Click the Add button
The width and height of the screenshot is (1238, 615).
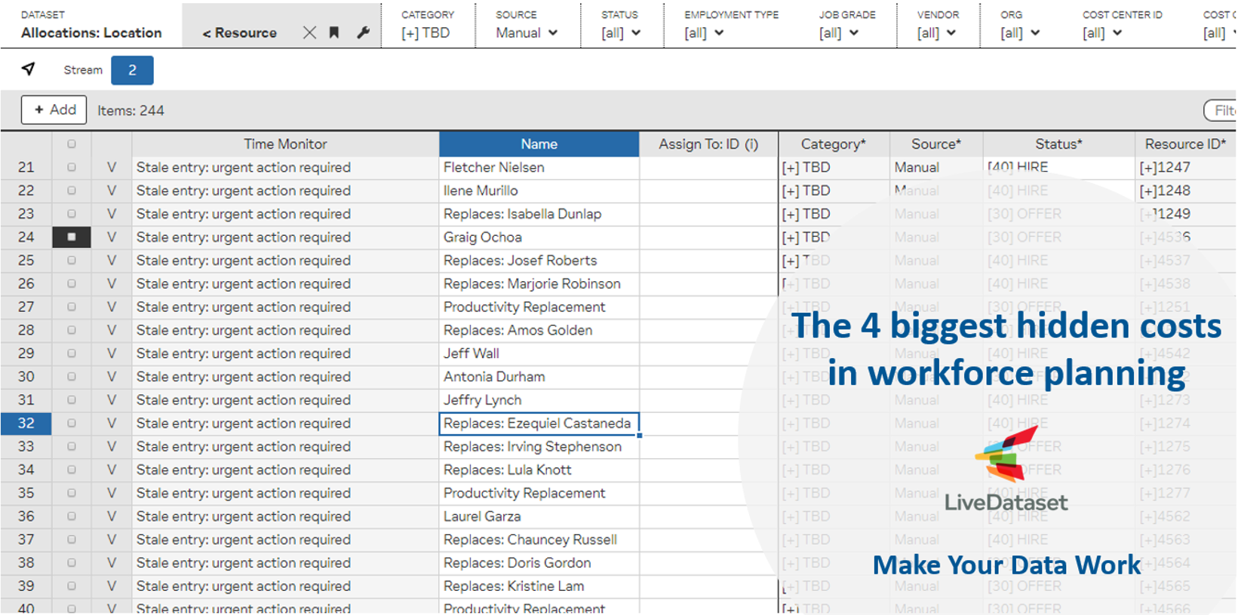54,110
